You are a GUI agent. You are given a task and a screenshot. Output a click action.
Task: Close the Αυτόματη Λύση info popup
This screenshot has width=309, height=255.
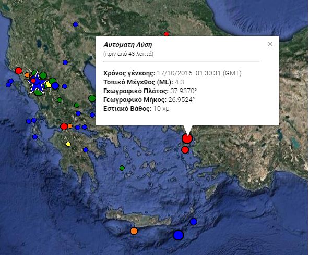click(x=270, y=44)
